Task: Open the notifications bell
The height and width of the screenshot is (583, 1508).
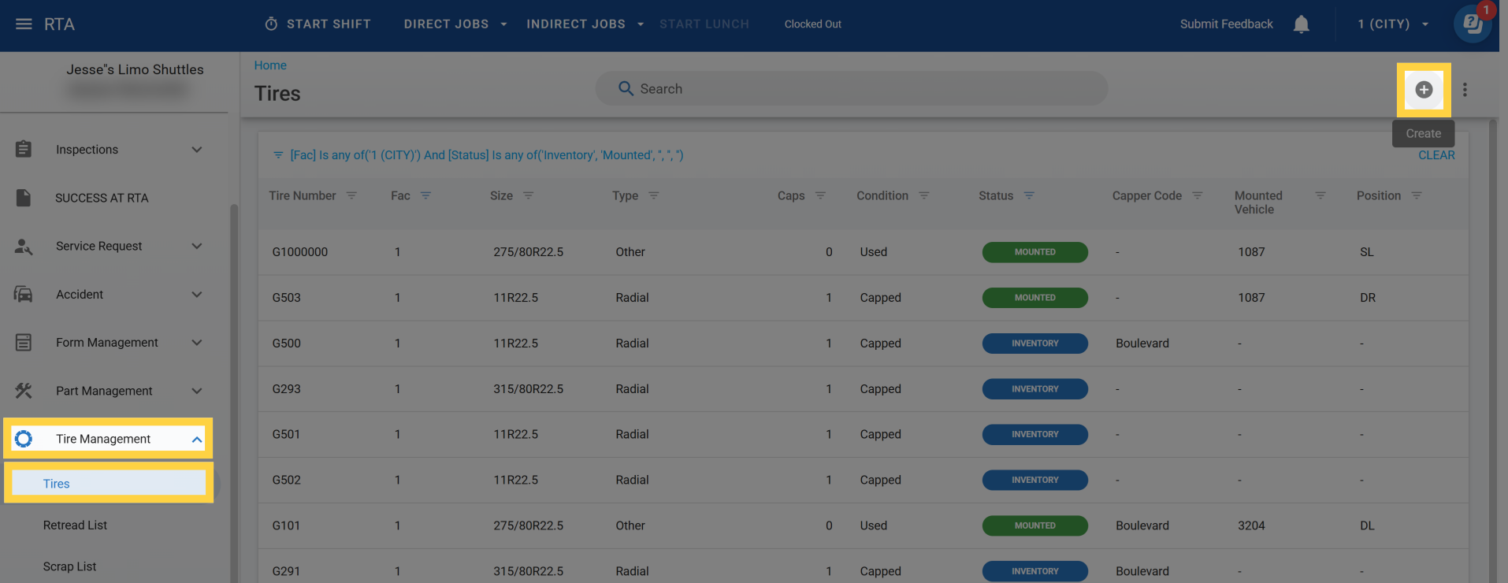Action: [1301, 24]
